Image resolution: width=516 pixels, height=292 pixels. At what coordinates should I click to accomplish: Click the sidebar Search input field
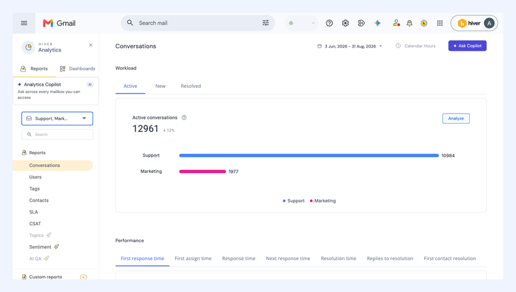coord(57,135)
